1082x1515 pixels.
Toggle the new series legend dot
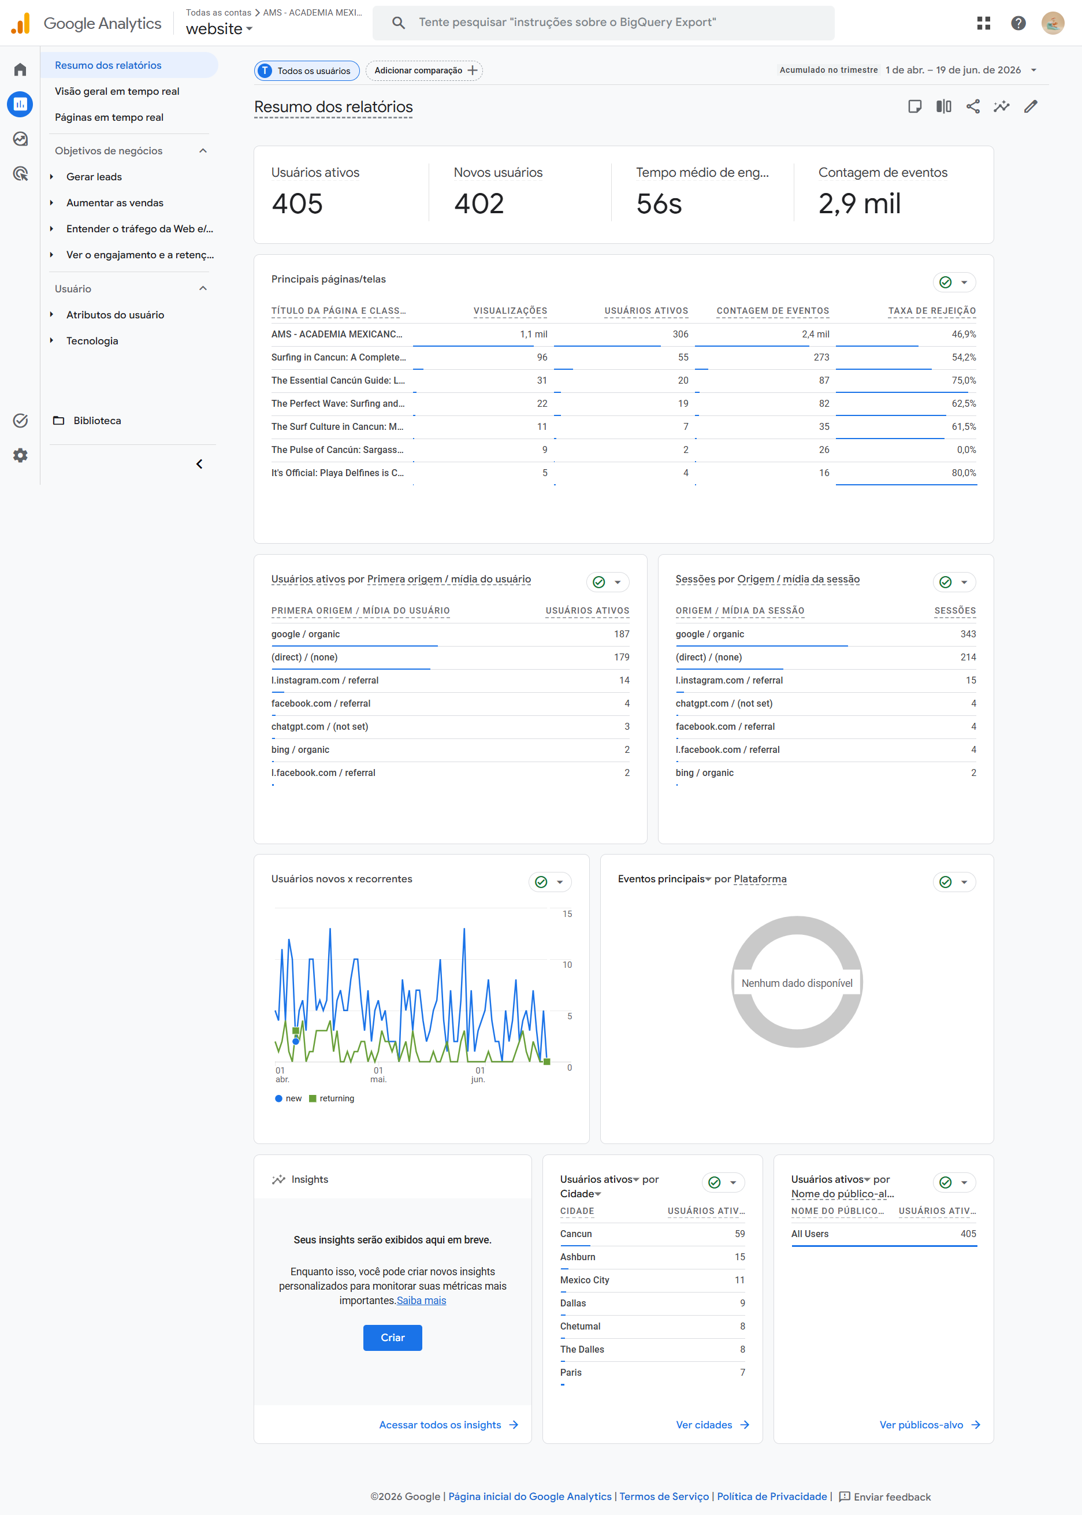click(278, 1098)
